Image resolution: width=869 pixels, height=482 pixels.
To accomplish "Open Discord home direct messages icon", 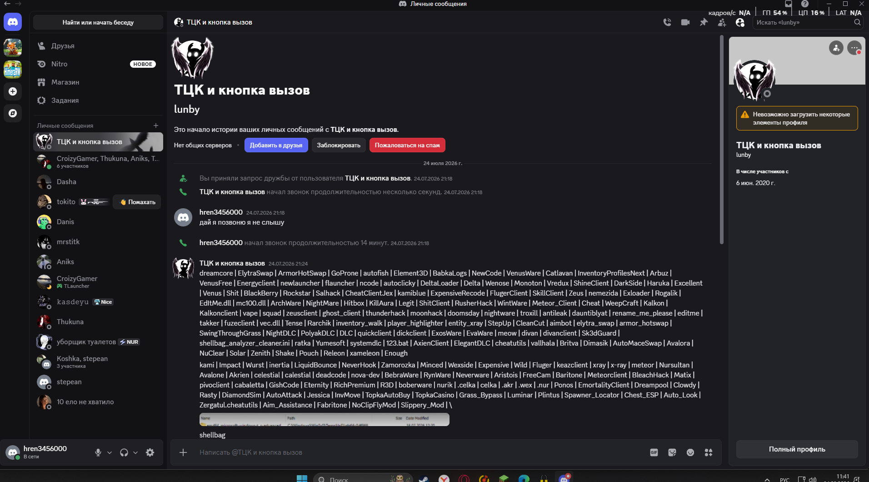I will click(13, 22).
